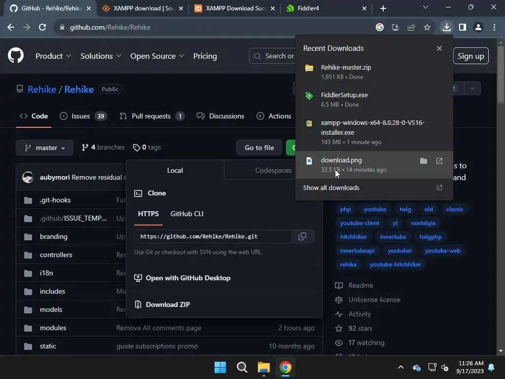Reload the GitHub page
The image size is (505, 379).
[x=42, y=28]
